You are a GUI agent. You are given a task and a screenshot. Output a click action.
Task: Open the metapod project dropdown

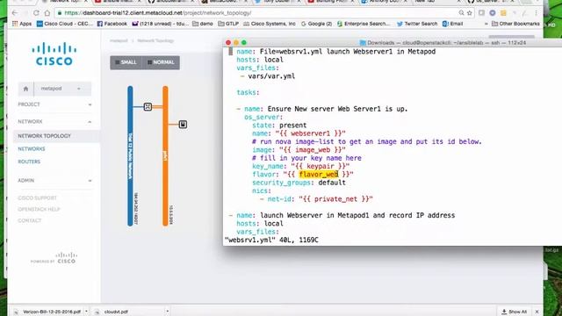62,89
